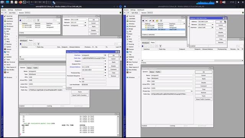Image resolution: width=245 pixels, height=138 pixels.
Task: Open Quick Set in the left WinBox sidebar
Action: [9, 16]
